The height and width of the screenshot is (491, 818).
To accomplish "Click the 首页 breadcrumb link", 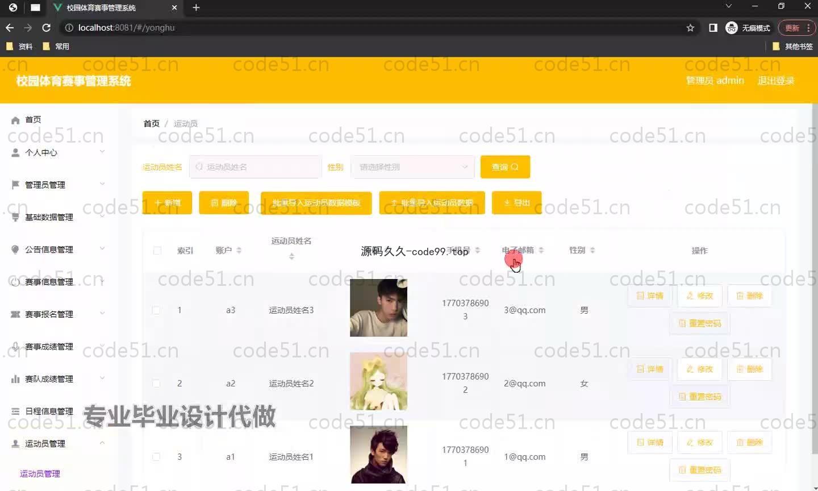I will click(x=152, y=123).
